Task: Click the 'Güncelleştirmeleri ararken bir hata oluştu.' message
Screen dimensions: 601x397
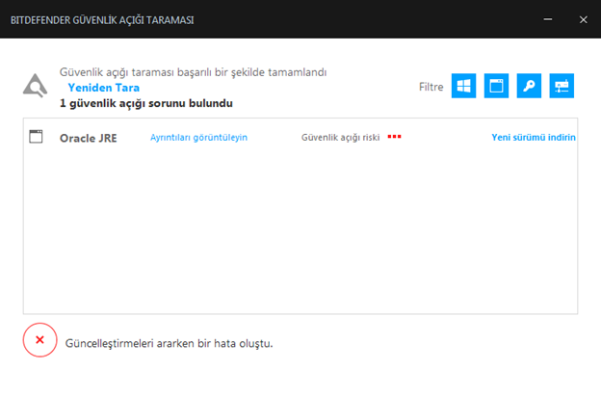Action: 170,343
